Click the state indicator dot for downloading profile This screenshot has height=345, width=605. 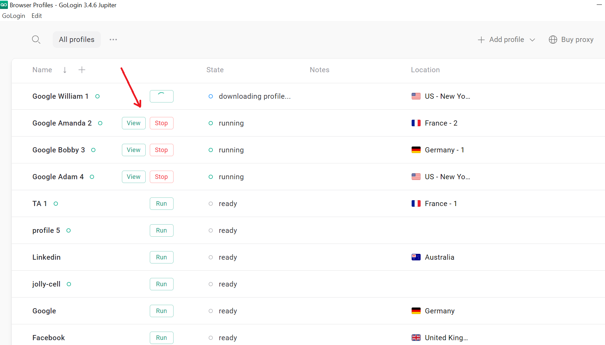(x=211, y=96)
